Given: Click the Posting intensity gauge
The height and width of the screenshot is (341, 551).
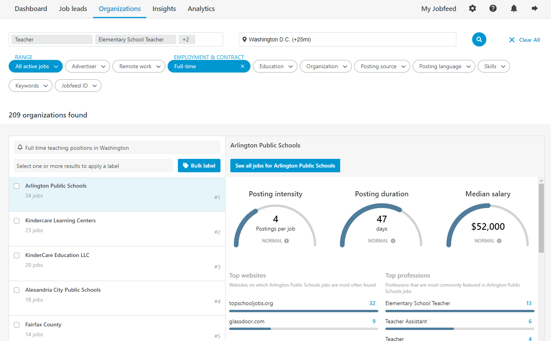Looking at the screenshot, I should click(275, 225).
